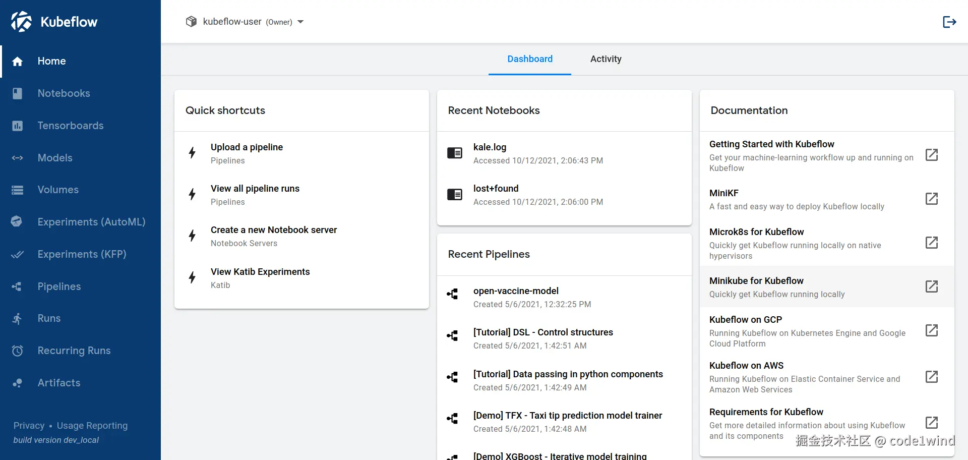Click the Kubeflow logo

click(x=22, y=22)
